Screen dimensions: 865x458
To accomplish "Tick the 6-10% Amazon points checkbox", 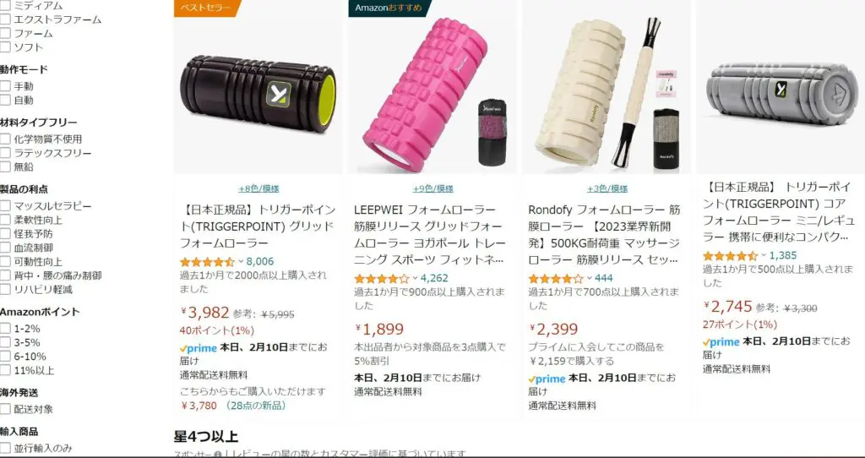I will pos(6,357).
